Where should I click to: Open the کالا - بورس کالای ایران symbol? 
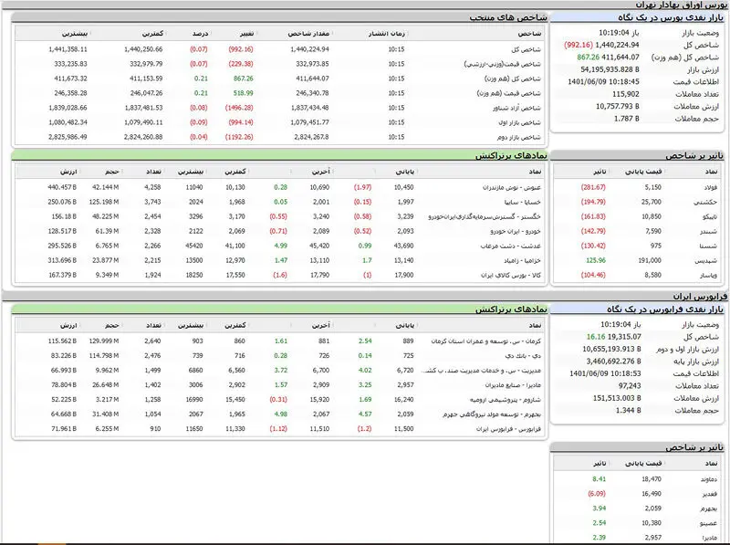coord(511,276)
